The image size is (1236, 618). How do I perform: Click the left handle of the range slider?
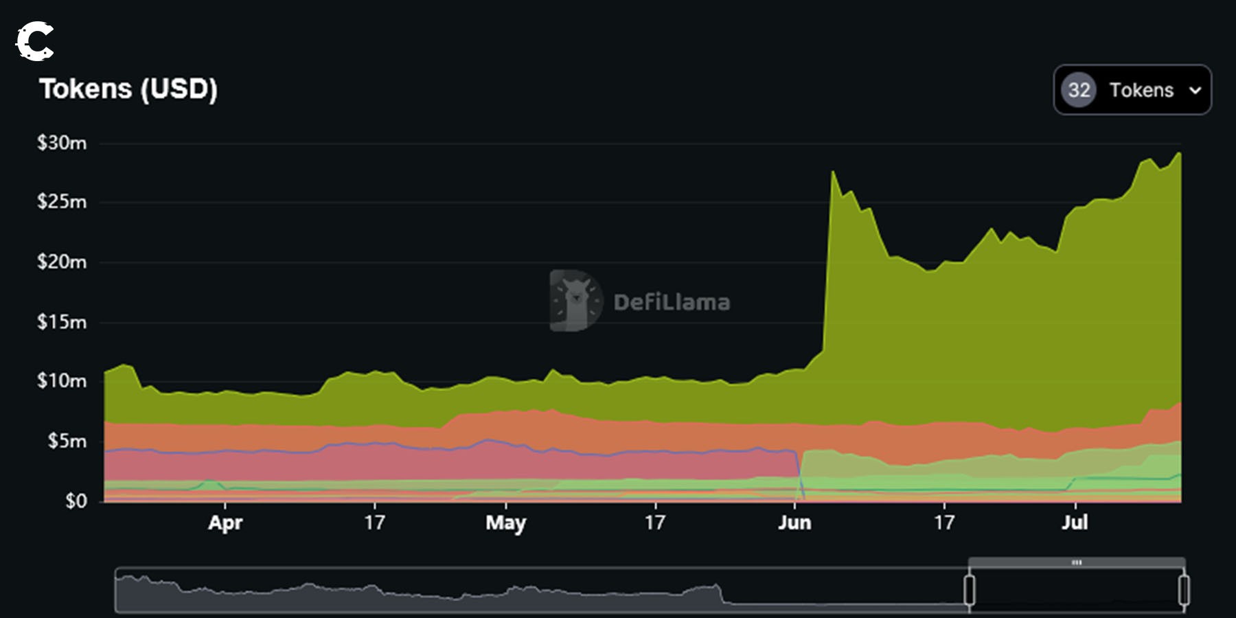click(x=970, y=590)
